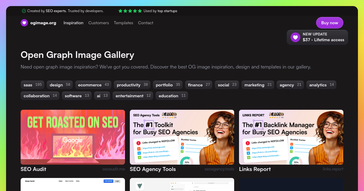Select the finance category tag
The height and width of the screenshot is (191, 364).
(199, 85)
